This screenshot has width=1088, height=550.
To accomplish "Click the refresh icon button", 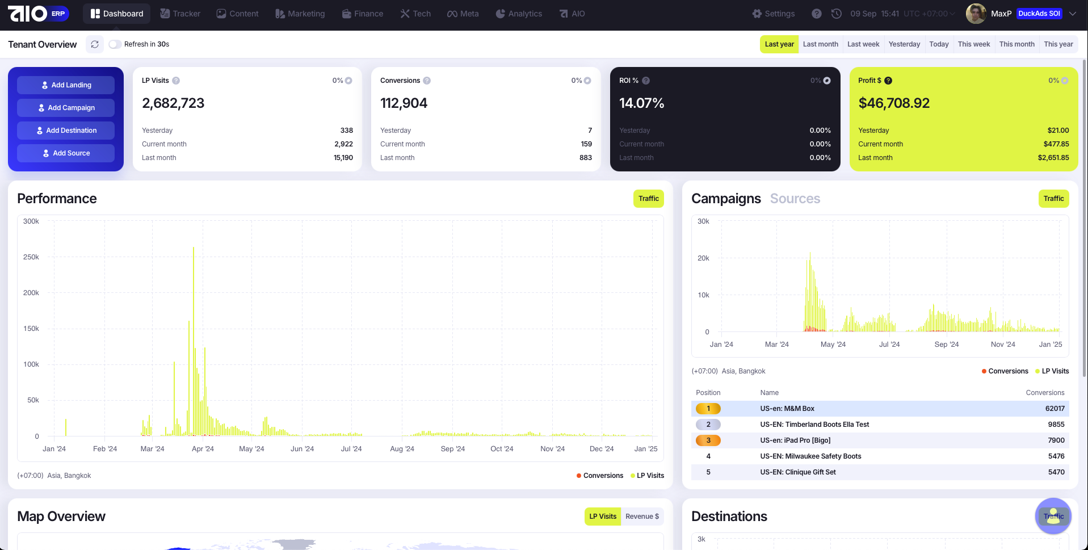I will [x=95, y=44].
